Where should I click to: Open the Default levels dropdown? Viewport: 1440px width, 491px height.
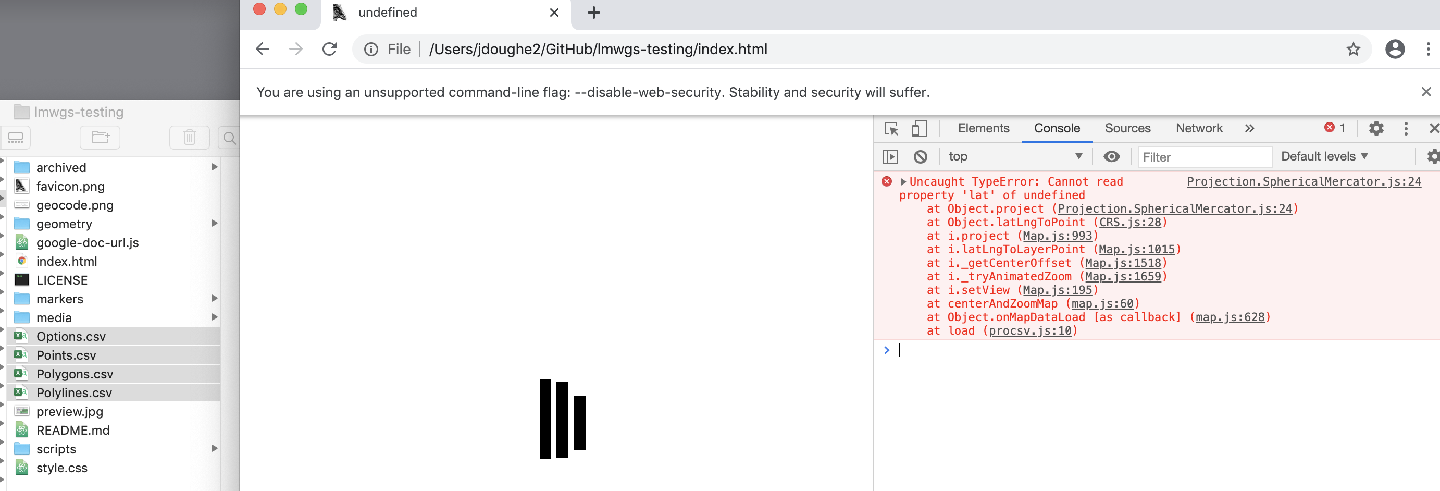(x=1324, y=156)
